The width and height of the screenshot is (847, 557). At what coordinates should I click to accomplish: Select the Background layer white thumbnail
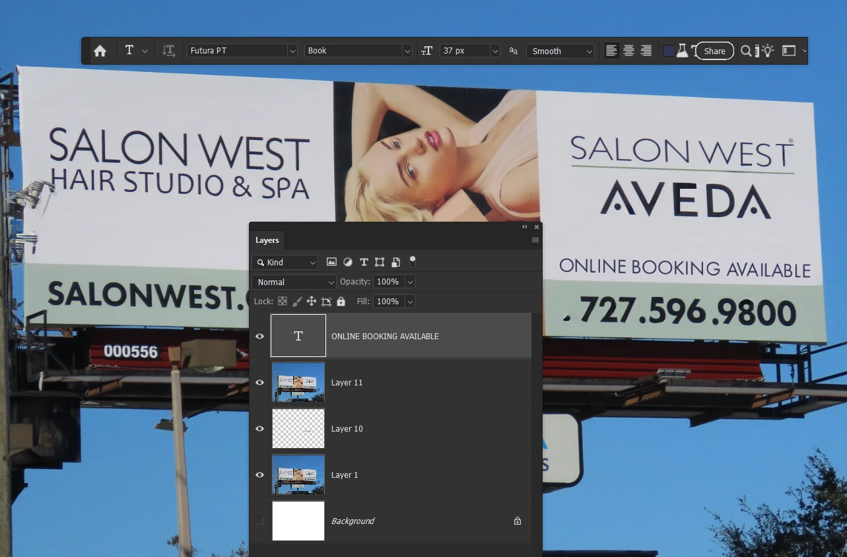(x=298, y=521)
